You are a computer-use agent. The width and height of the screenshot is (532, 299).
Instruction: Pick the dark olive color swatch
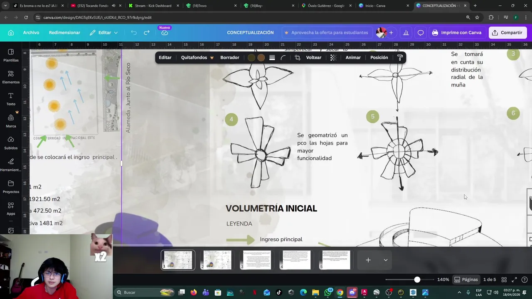[251, 58]
